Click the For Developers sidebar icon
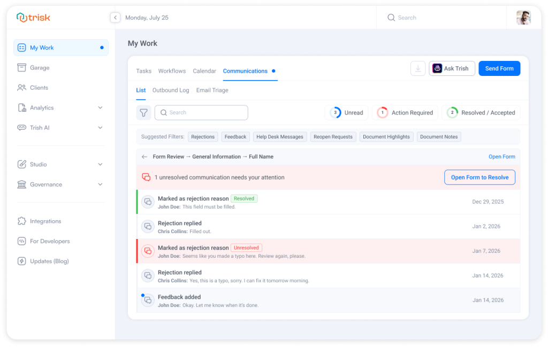Viewport: 548px width, 347px height. pyautogui.click(x=21, y=241)
